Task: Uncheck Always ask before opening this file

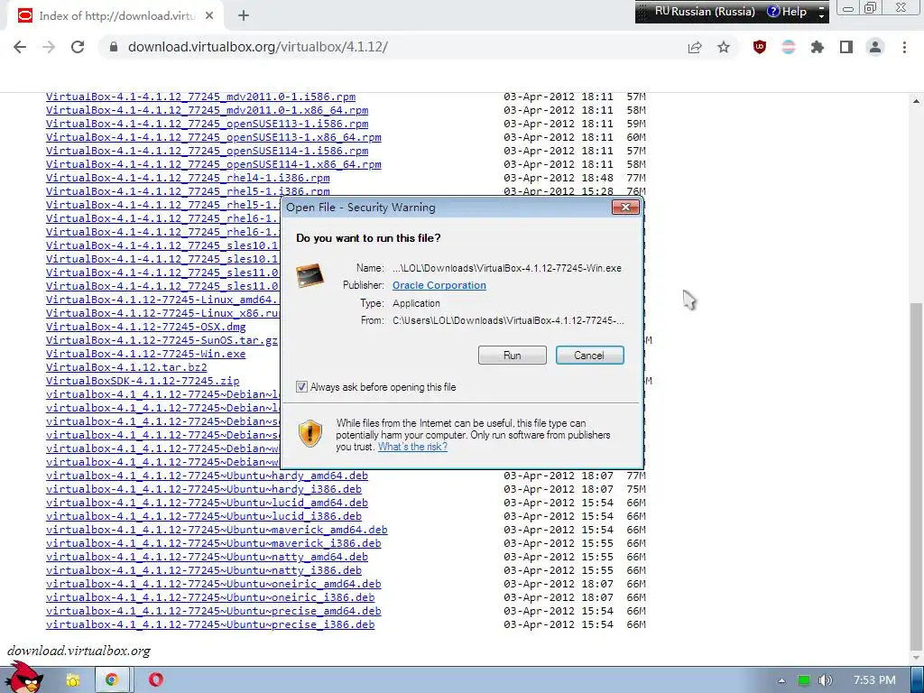Action: 301,387
